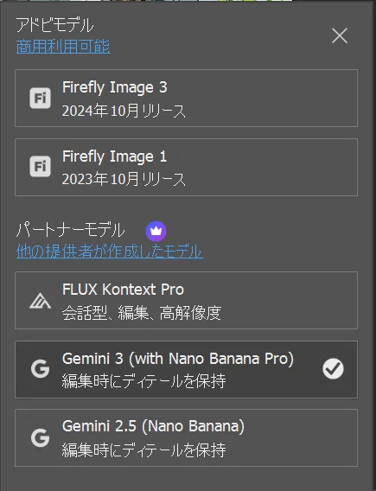Click the アドビモデル section heading
Viewport: 376px width, 491px height.
[54, 25]
